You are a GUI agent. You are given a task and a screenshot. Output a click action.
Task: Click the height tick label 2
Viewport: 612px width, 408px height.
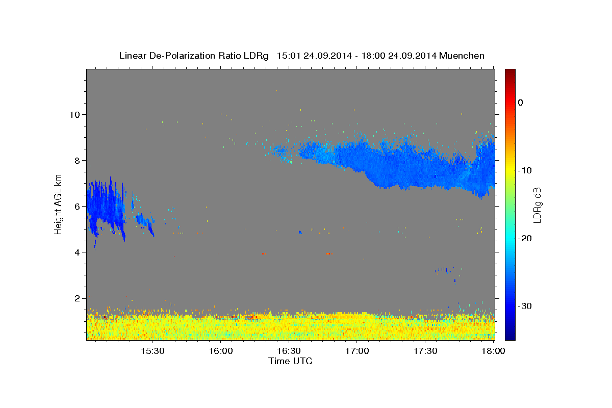(76, 298)
